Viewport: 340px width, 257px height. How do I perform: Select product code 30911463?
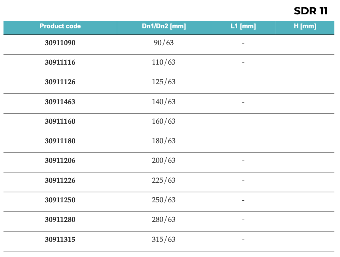pos(60,102)
